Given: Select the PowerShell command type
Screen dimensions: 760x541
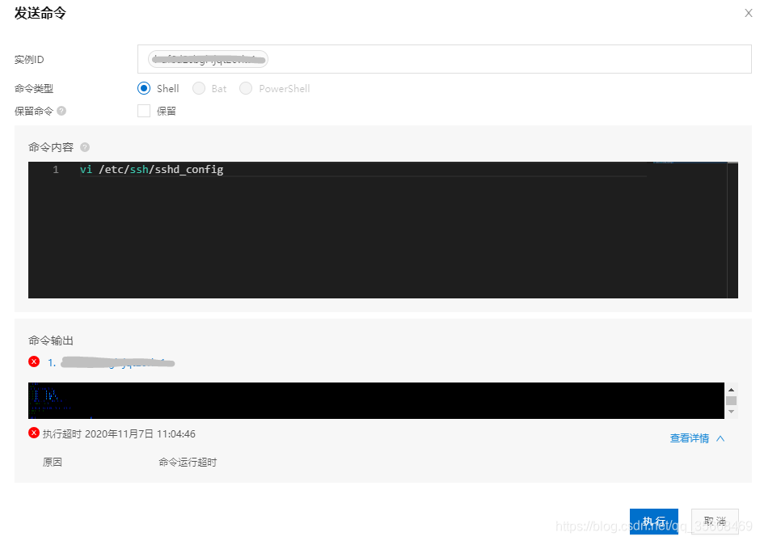Looking at the screenshot, I should click(x=246, y=88).
